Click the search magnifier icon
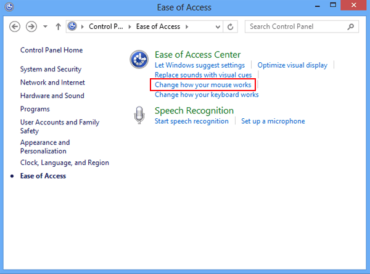Screen dimensions: 370x274 pyautogui.click(x=351, y=26)
